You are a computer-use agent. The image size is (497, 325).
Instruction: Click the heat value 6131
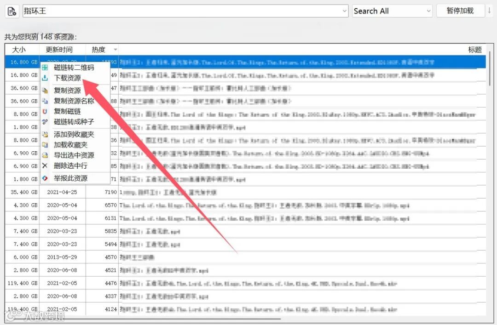point(110,218)
